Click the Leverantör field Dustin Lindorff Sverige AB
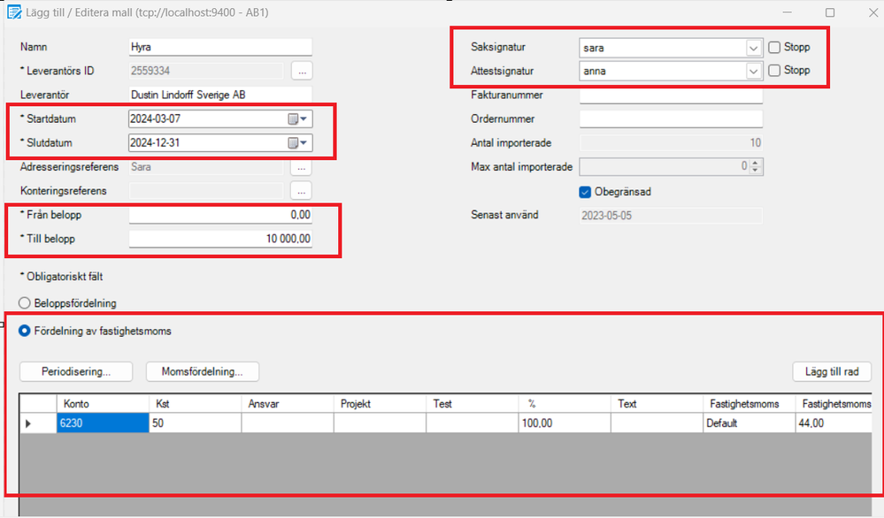Screen dimensions: 884x518 (220, 95)
